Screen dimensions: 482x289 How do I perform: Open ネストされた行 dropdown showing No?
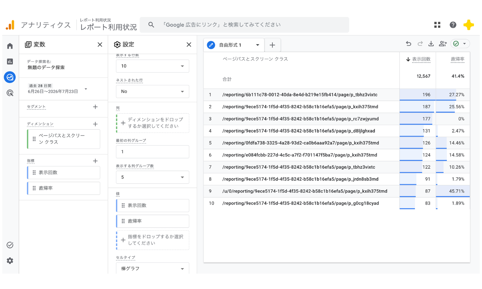[152, 92]
